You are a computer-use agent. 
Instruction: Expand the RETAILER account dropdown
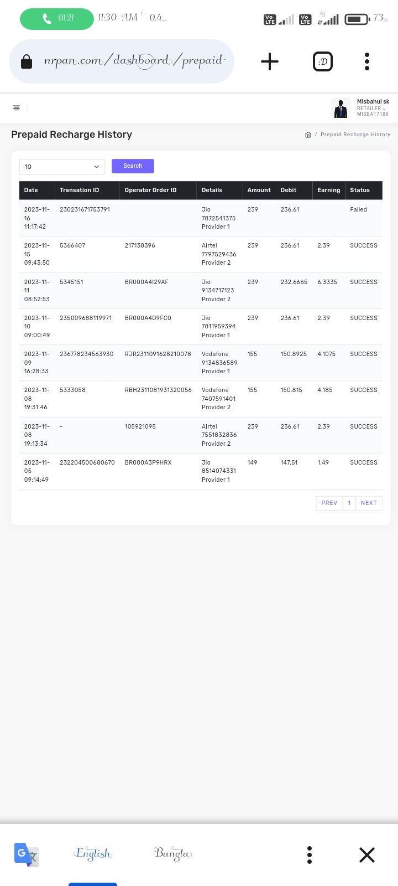371,109
